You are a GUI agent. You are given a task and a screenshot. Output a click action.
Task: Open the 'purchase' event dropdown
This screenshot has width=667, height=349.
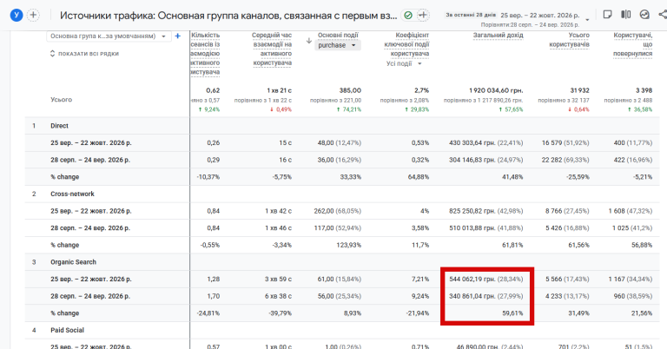point(338,45)
